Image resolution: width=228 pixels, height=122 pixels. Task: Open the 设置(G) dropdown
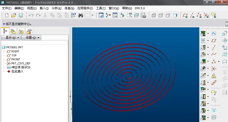pyautogui.click(x=31, y=38)
